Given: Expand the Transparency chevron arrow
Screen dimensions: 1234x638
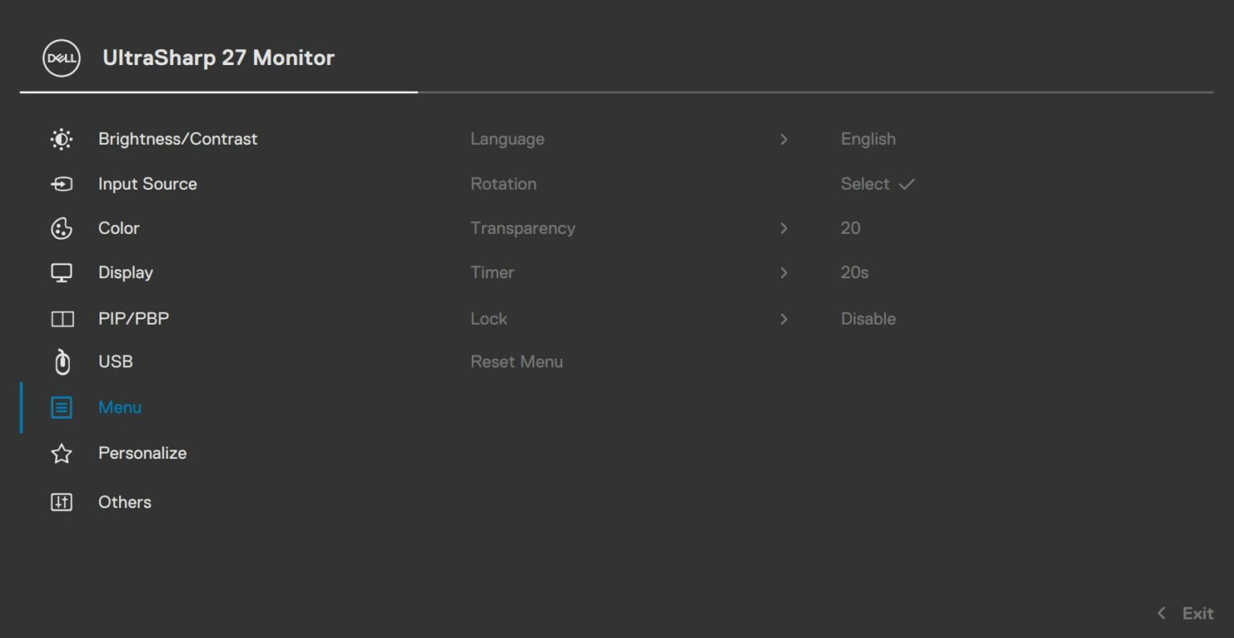Looking at the screenshot, I should point(784,228).
